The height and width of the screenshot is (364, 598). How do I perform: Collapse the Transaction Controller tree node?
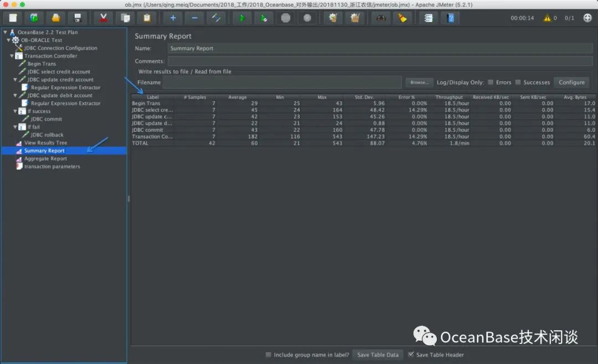tap(12, 56)
